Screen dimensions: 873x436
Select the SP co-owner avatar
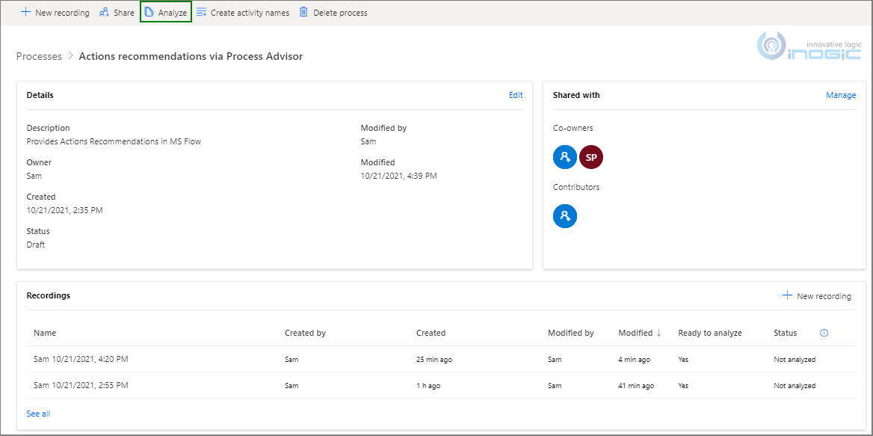click(x=591, y=157)
